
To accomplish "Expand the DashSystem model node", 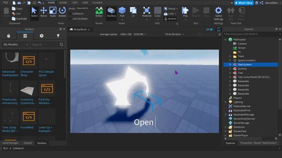I will point(230,65).
